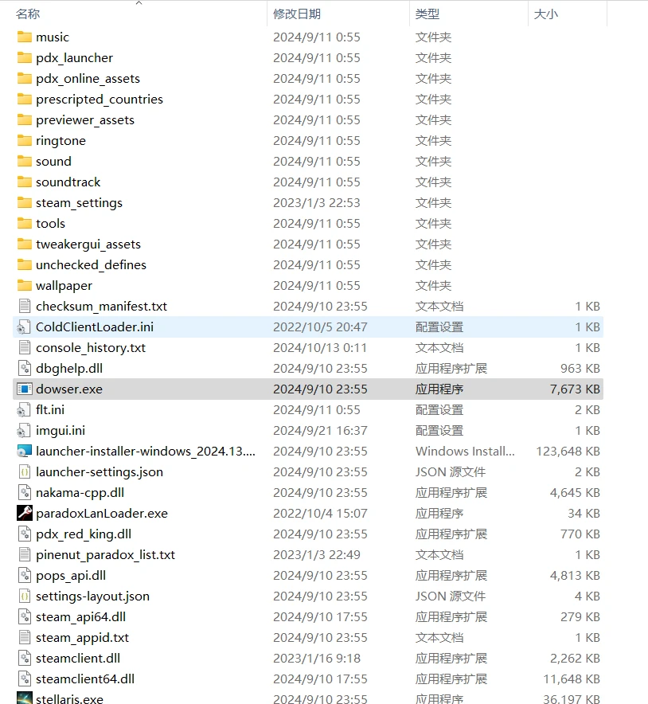The height and width of the screenshot is (704, 648).
Task: Sort by the 类型 column header
Action: [x=427, y=14]
